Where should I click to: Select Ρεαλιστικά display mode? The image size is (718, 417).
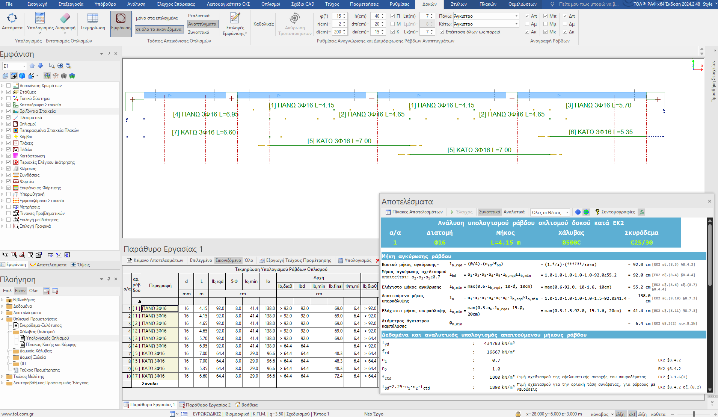click(199, 16)
